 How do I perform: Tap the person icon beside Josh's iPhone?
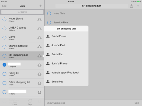pyautogui.click(x=48, y=63)
